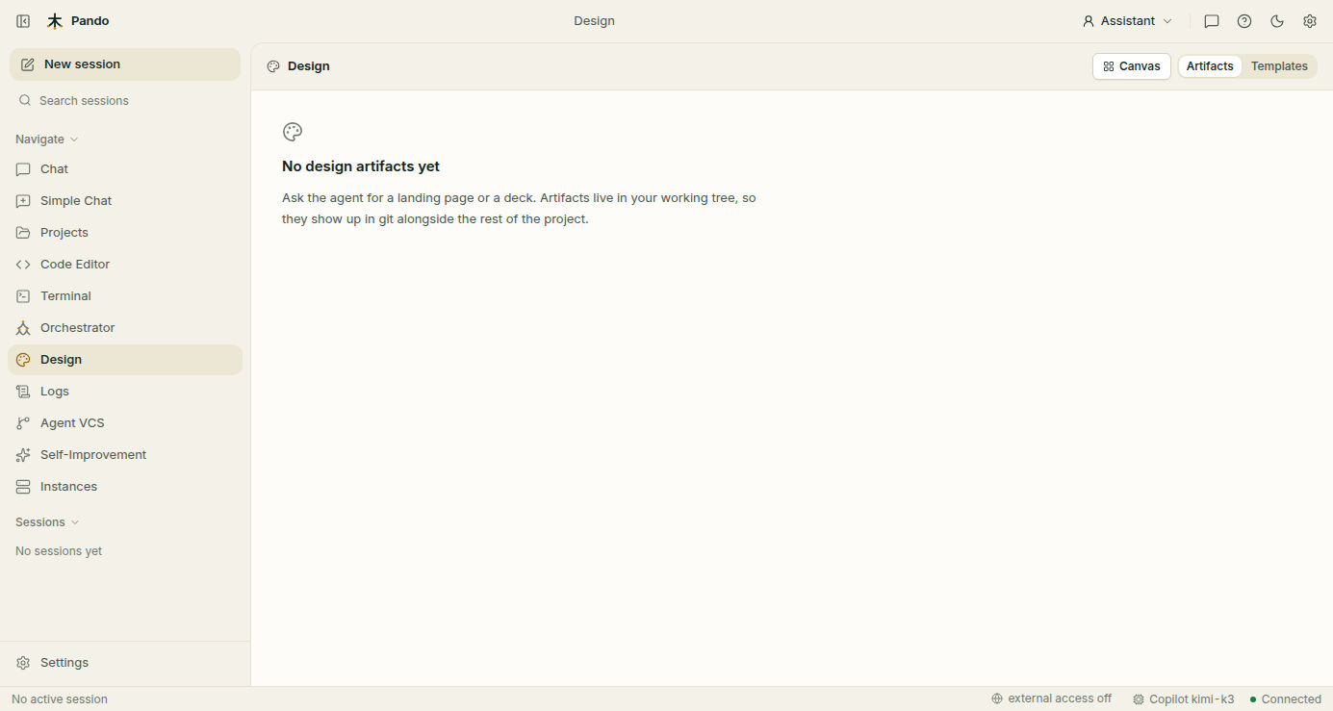Screen dimensions: 1333x711
Task: Go to Projects in the sidebar
Action: [x=125, y=233]
